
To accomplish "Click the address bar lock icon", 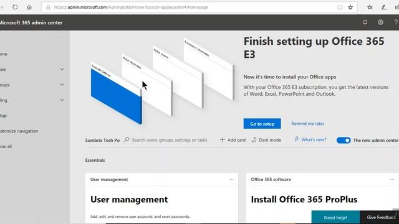I will tap(48, 7).
